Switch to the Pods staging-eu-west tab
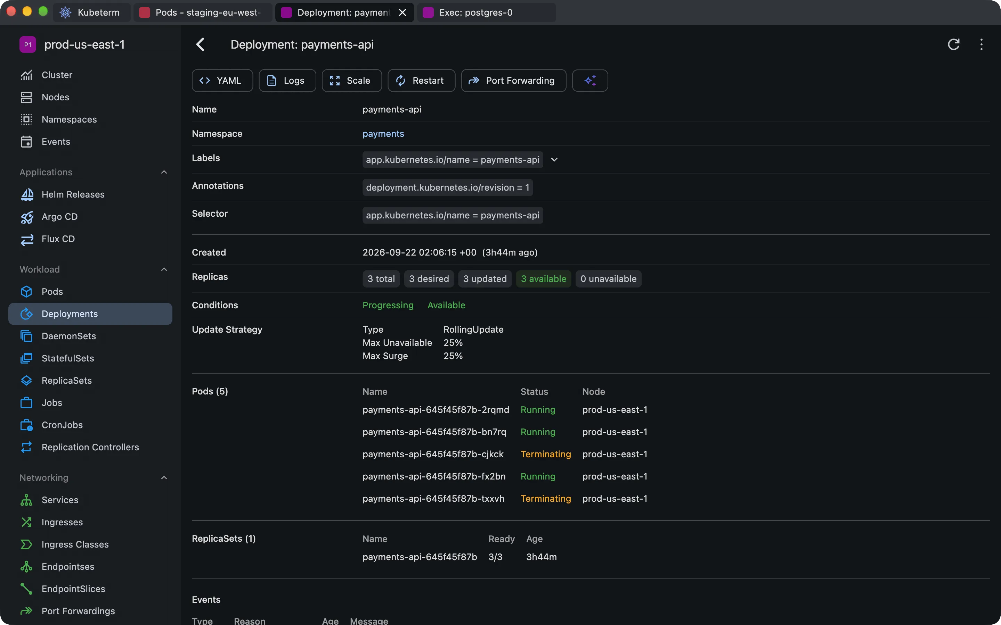1001x625 pixels. coord(203,12)
